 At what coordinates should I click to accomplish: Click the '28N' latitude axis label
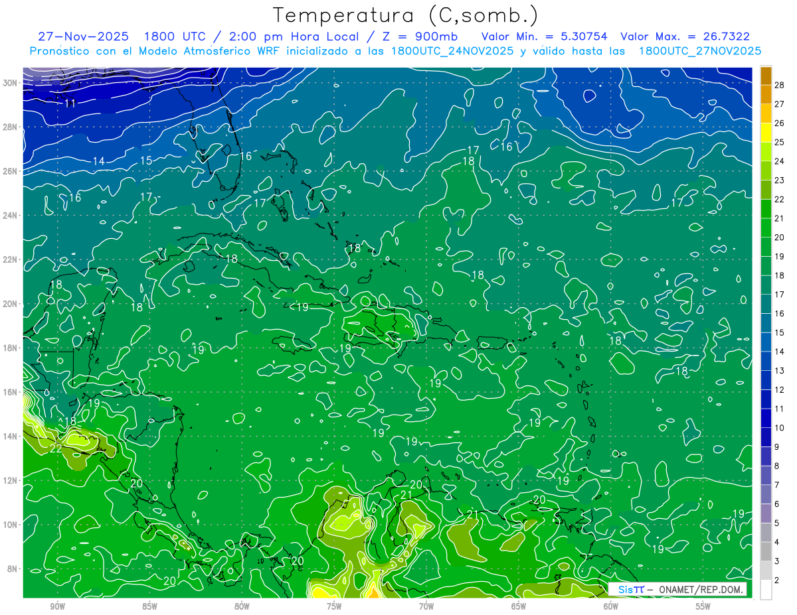tap(10, 127)
